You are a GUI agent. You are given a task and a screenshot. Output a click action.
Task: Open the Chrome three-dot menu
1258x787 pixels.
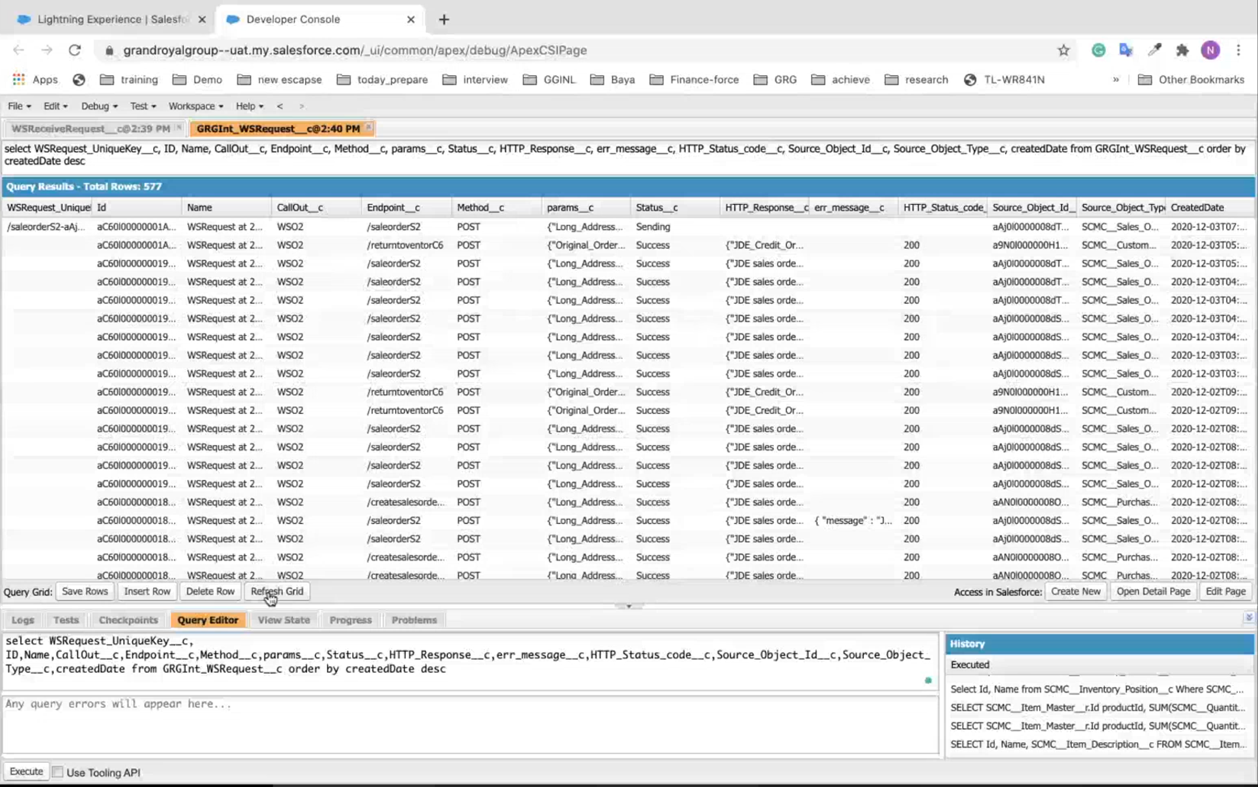pyautogui.click(x=1239, y=50)
